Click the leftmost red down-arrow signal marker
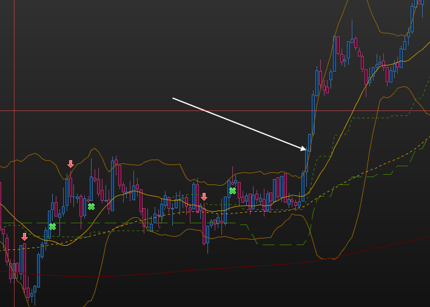The image size is (430, 307). [24, 237]
